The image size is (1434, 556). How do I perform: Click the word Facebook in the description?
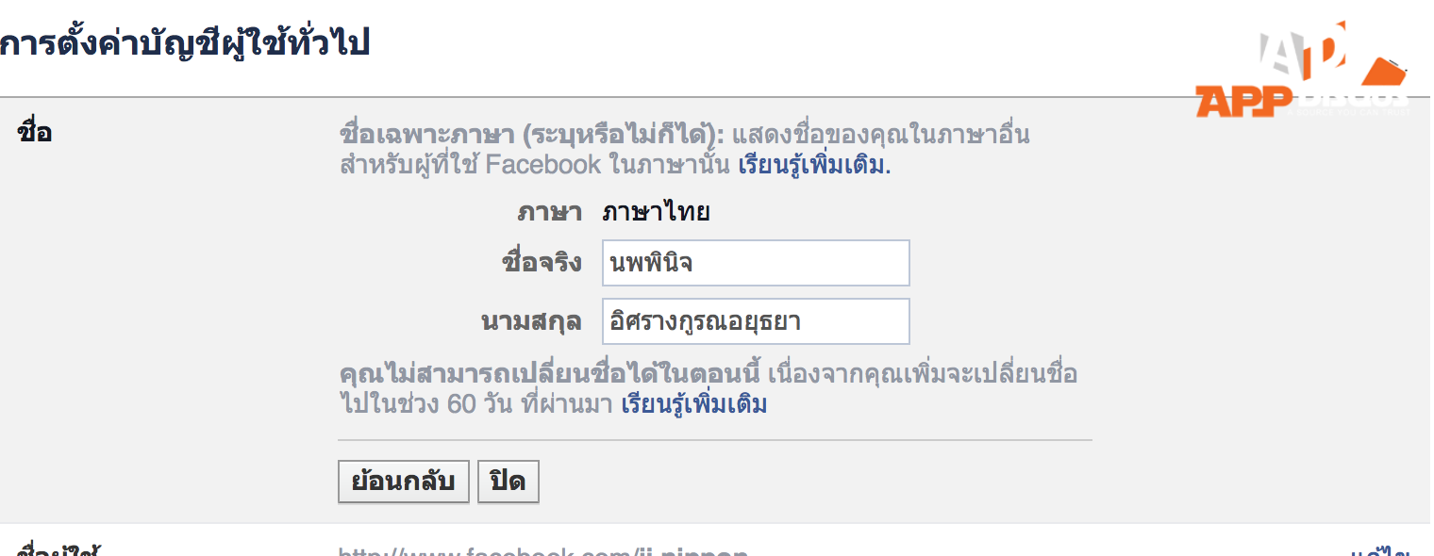[543, 165]
